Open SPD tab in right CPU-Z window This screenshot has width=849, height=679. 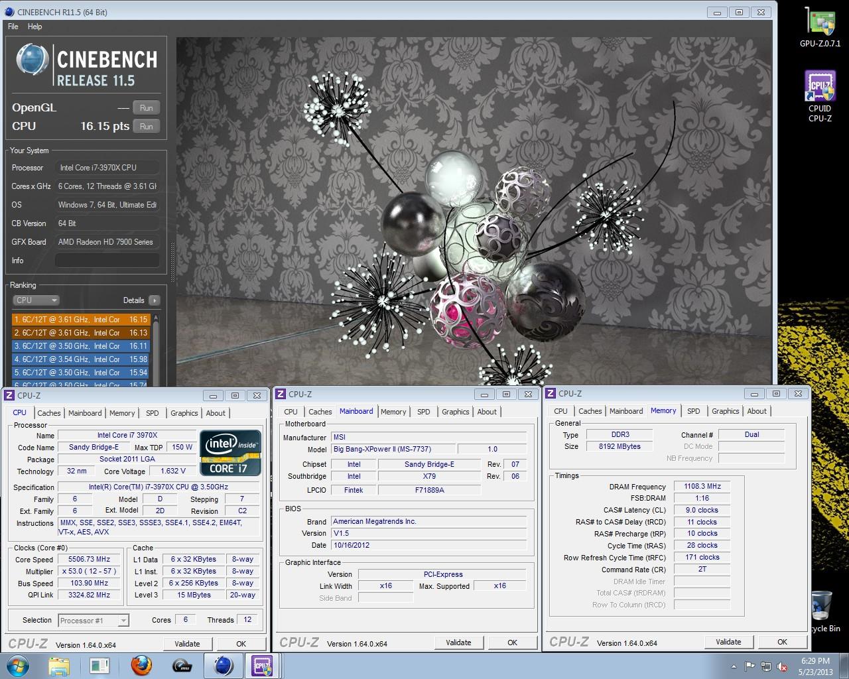[694, 411]
